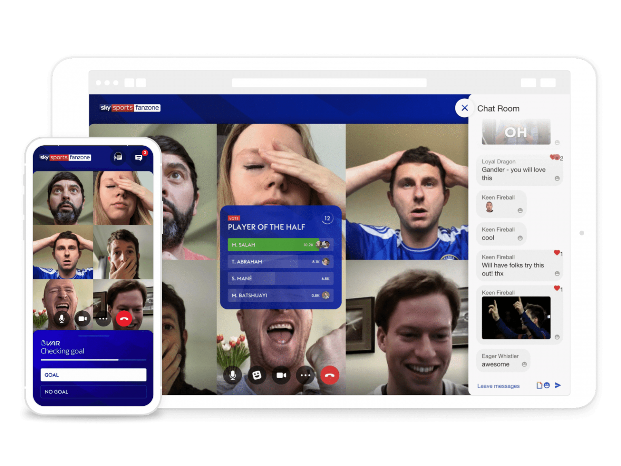Hang up the call with the red button
621x466 pixels.
[330, 375]
